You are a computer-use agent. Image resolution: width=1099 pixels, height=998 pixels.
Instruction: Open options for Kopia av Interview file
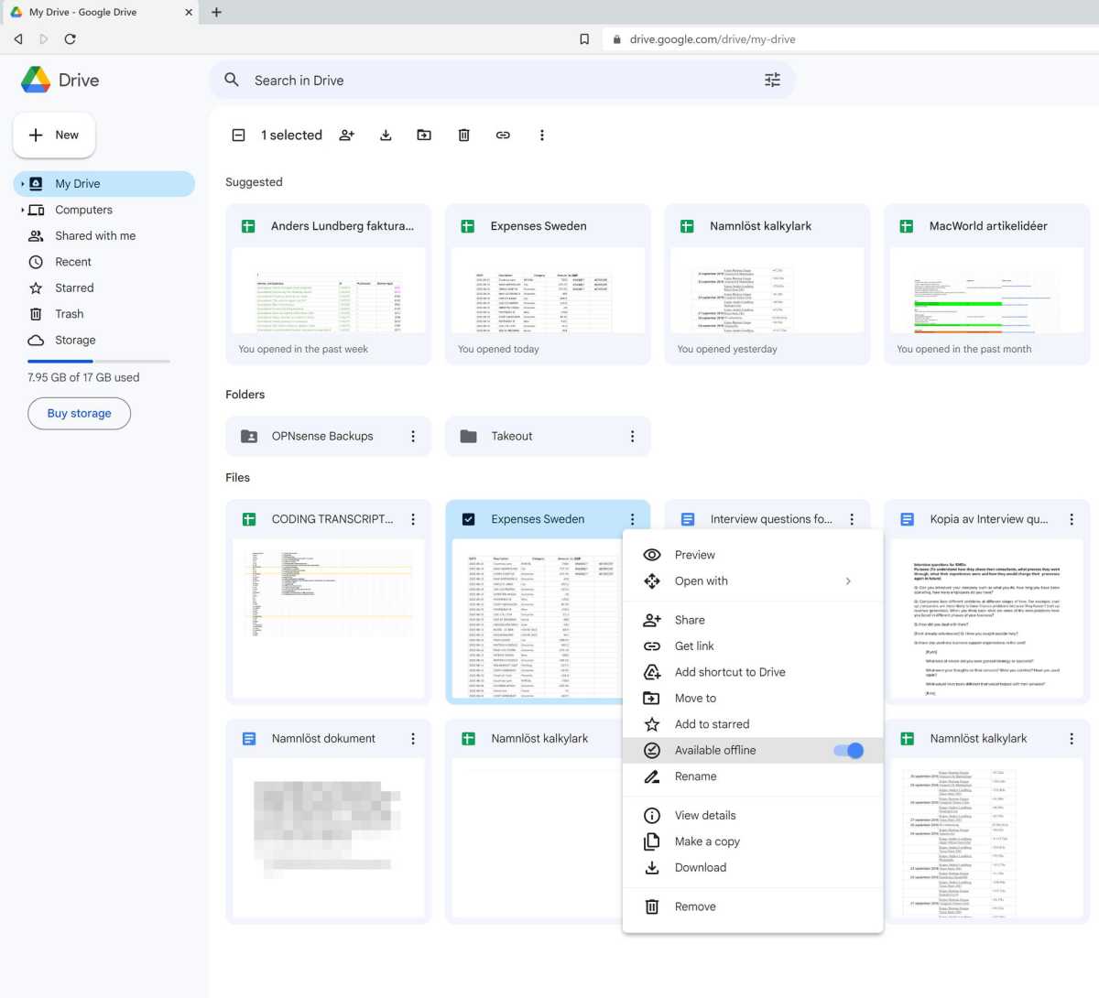coord(1072,519)
